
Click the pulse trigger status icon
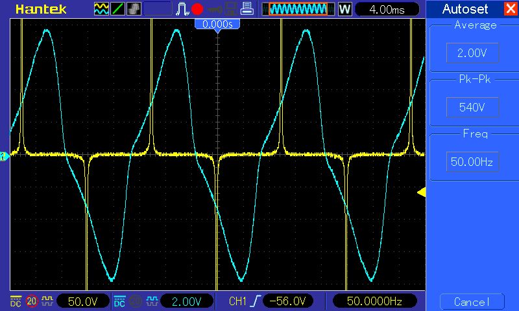[182, 9]
